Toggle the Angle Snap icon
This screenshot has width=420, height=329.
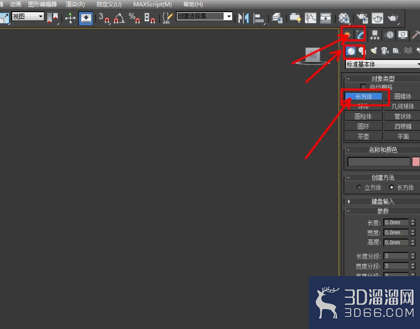click(x=119, y=18)
